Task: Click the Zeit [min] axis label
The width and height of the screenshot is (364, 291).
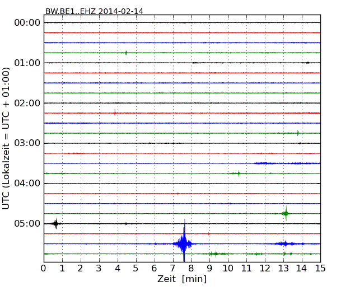Action: (x=182, y=279)
